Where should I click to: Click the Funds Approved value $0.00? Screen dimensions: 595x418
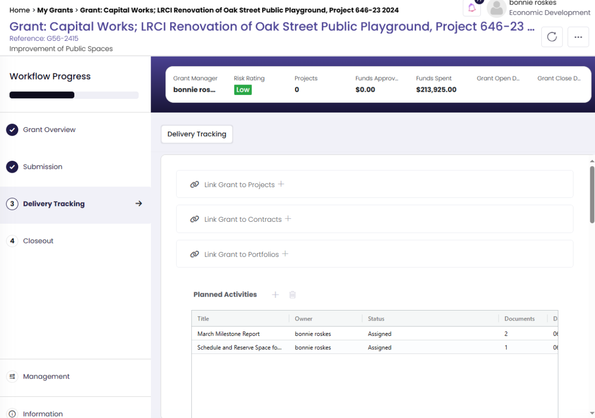pyautogui.click(x=365, y=90)
